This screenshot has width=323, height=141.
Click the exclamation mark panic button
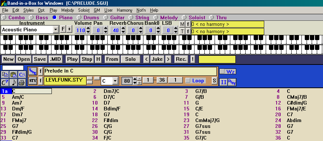192,59
